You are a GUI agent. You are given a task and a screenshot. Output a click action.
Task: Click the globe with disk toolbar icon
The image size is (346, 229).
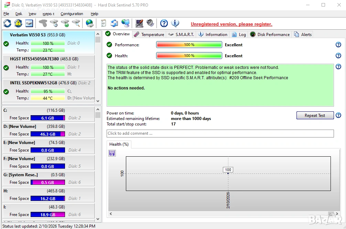point(90,23)
